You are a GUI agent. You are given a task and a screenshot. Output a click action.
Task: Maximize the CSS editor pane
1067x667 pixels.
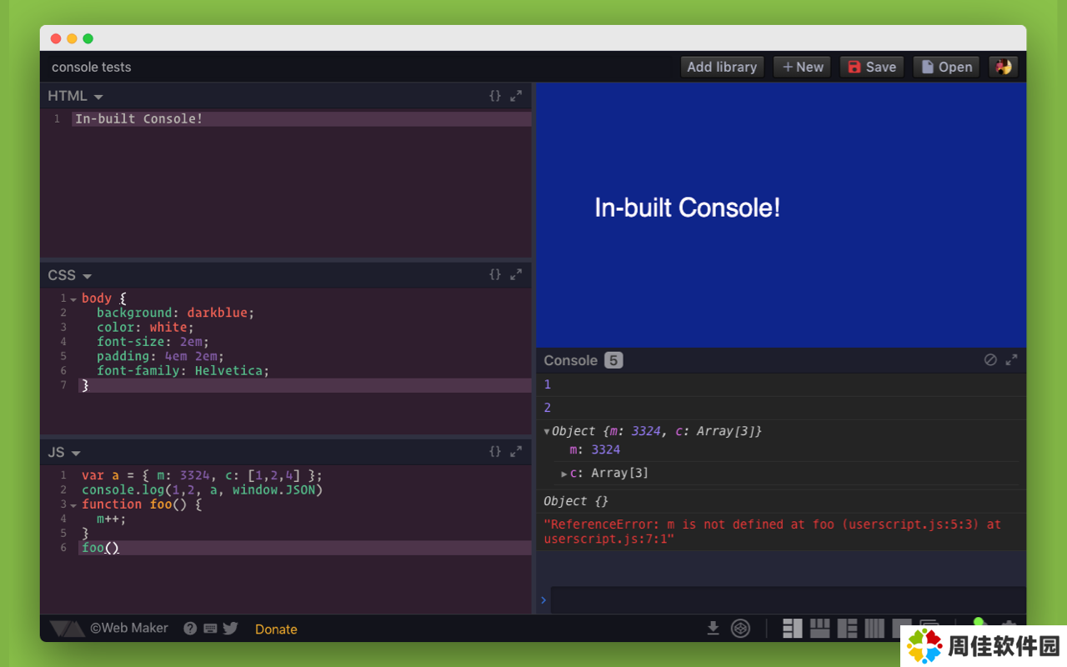coord(516,274)
